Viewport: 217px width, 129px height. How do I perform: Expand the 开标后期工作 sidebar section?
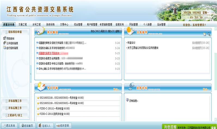(15, 108)
